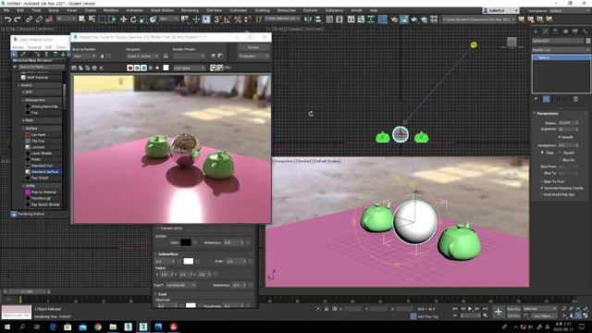This screenshot has width=592, height=333.
Task: Click the Redo arrow in main toolbar
Action: (x=18, y=19)
